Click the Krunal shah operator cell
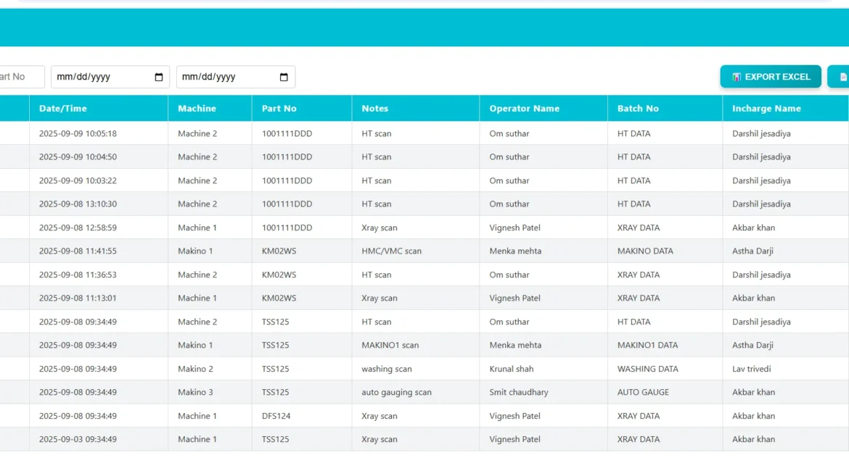This screenshot has width=849, height=468. coord(511,369)
